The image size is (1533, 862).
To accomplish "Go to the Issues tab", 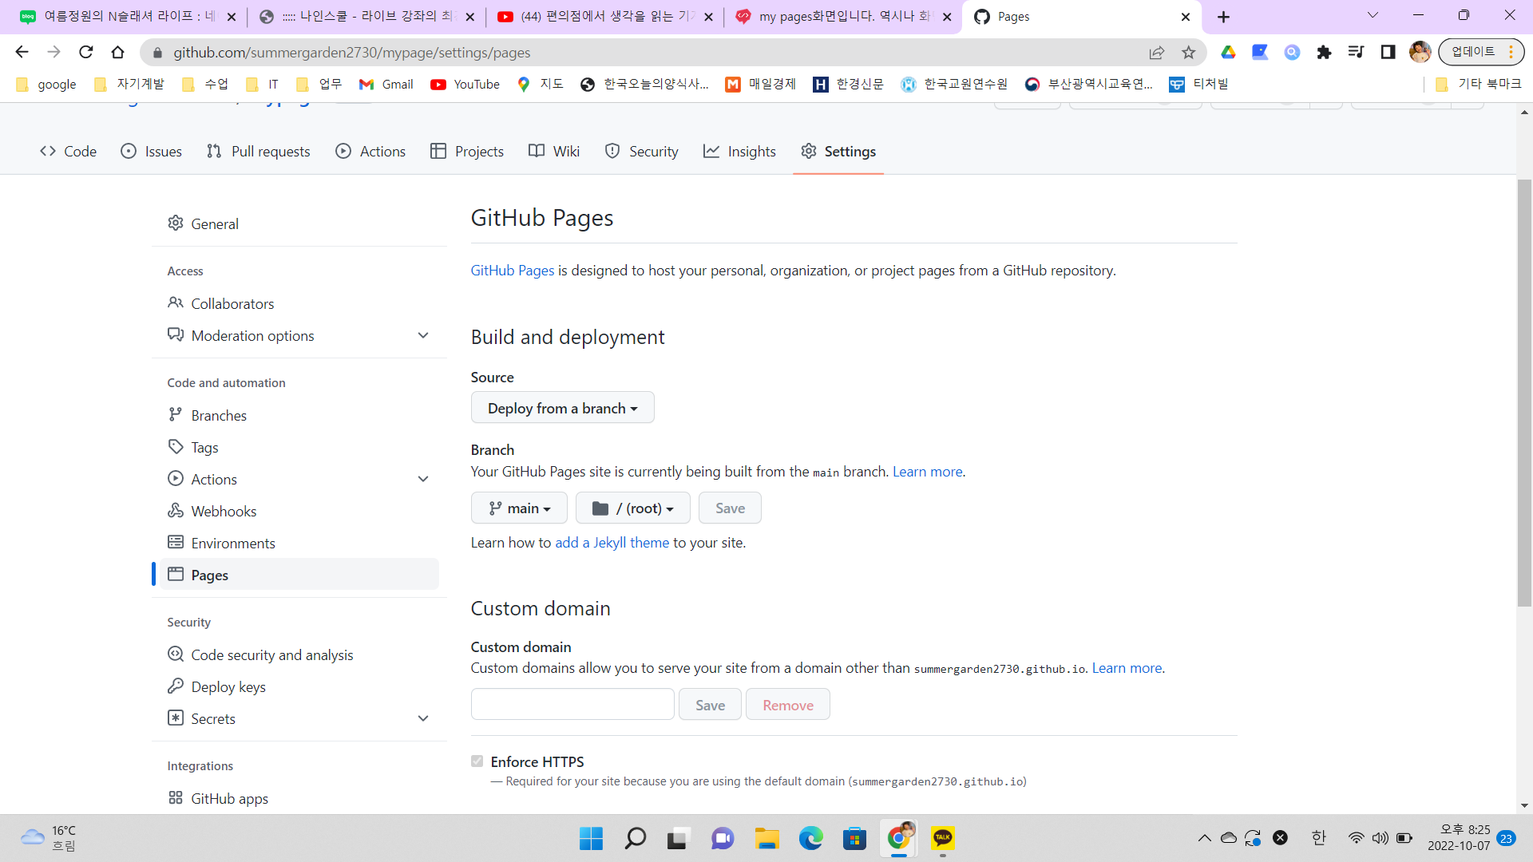I will [151, 152].
